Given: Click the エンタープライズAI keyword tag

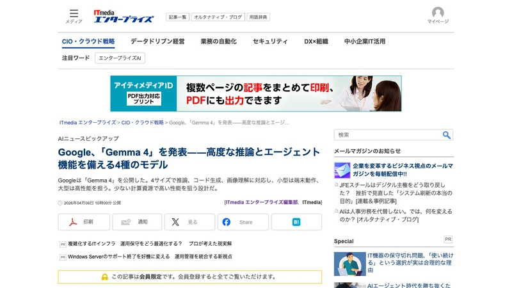Looking at the screenshot, I should click(120, 58).
